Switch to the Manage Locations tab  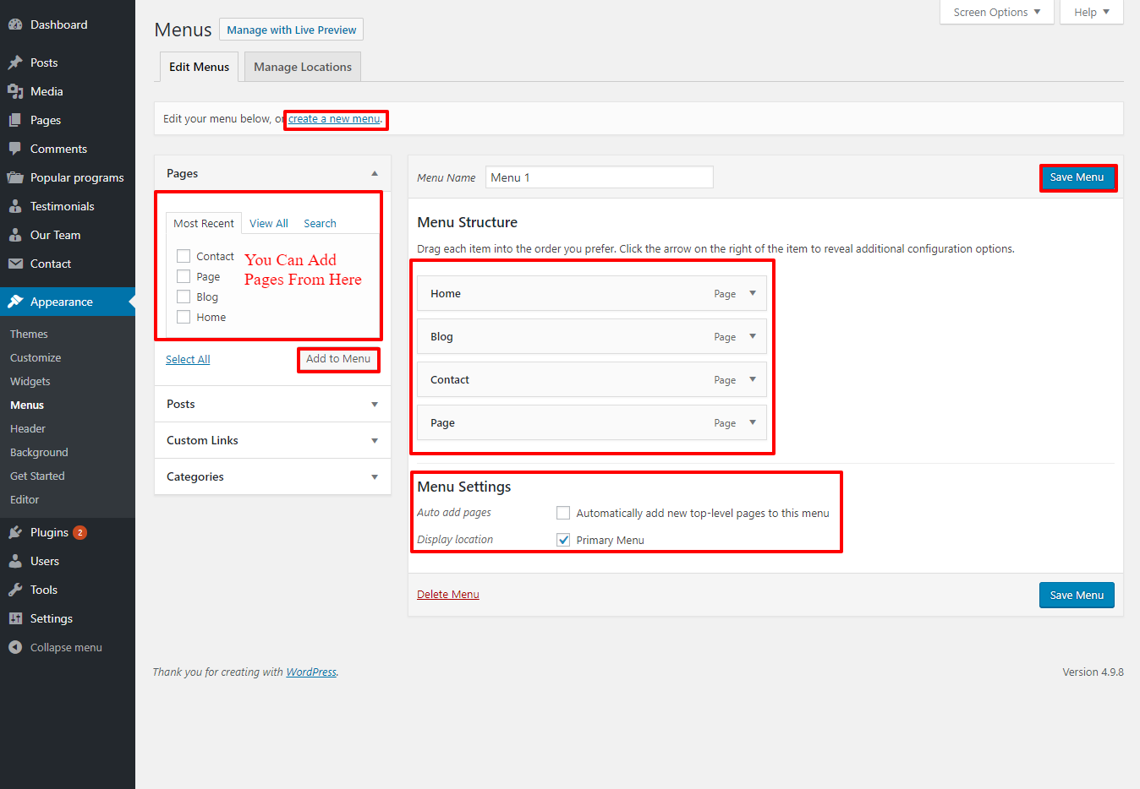[x=302, y=67]
